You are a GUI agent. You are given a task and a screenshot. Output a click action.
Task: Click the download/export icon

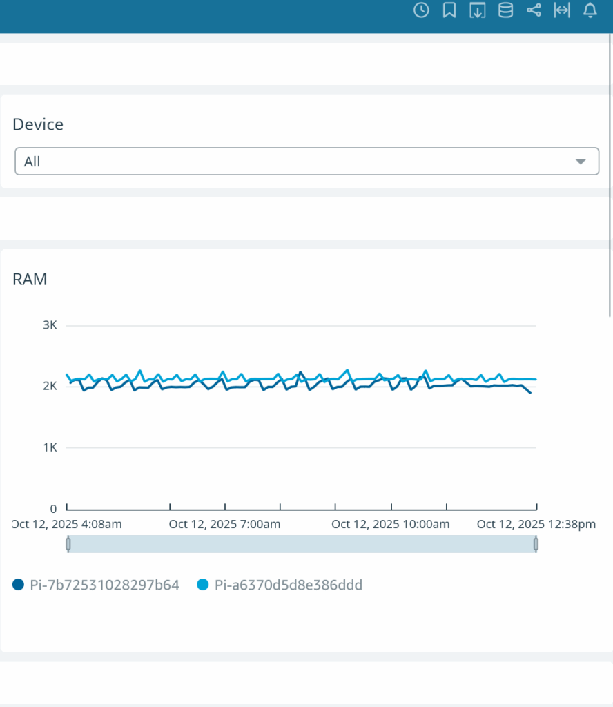tap(477, 10)
